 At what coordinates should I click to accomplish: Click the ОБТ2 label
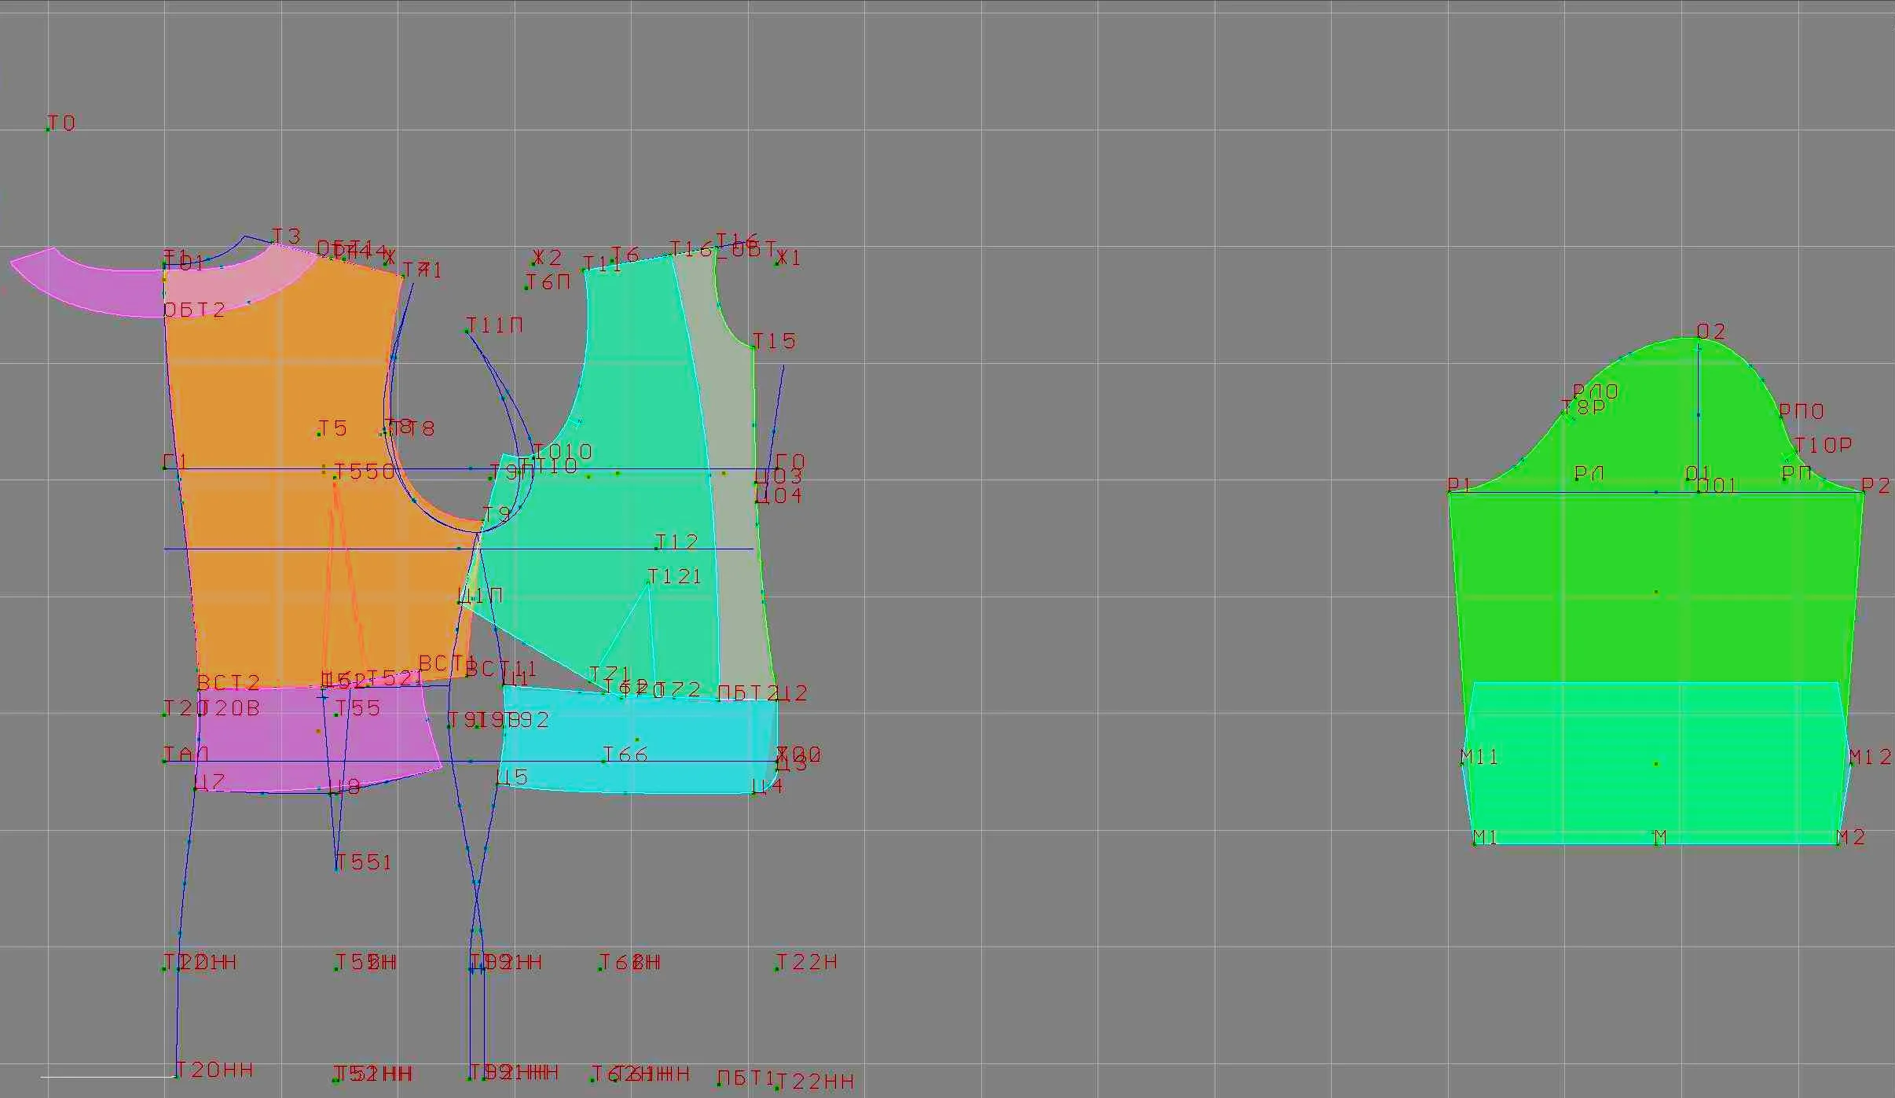click(195, 310)
